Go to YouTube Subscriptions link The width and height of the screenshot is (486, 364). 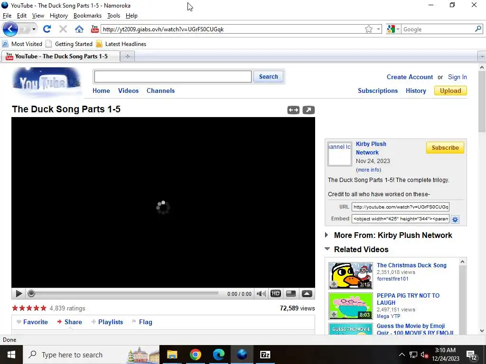click(x=377, y=91)
